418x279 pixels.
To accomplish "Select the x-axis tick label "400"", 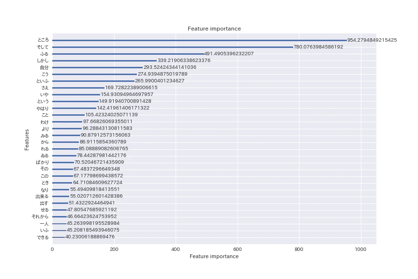I will (176, 249).
